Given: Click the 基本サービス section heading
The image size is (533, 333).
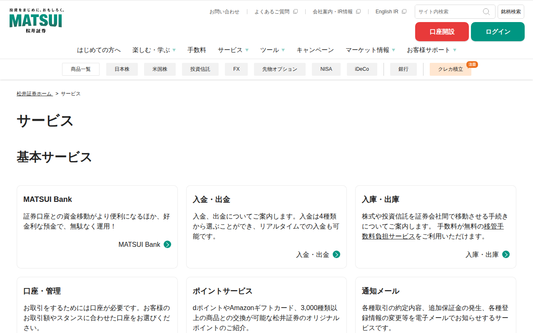Looking at the screenshot, I should (54, 157).
